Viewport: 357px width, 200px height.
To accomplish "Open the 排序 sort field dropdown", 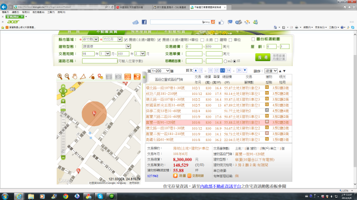I will pos(271,71).
